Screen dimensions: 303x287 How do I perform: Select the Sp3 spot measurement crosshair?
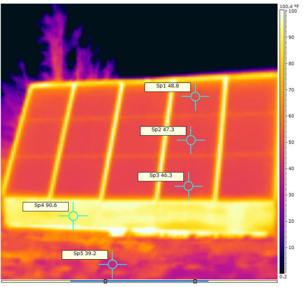point(188,186)
